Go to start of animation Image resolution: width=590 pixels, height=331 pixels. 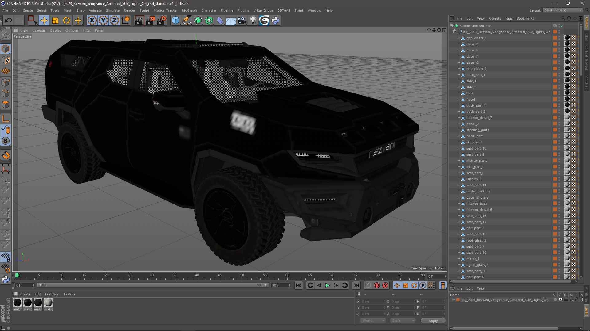298,286
